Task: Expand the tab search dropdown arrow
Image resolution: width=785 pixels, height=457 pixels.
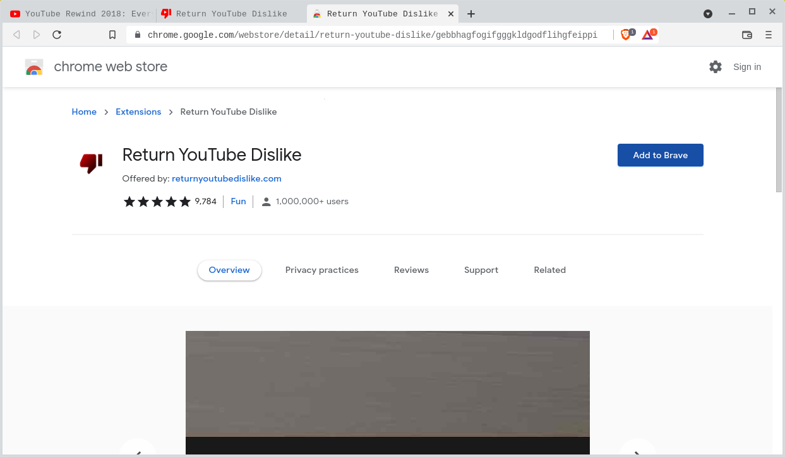Action: point(708,13)
